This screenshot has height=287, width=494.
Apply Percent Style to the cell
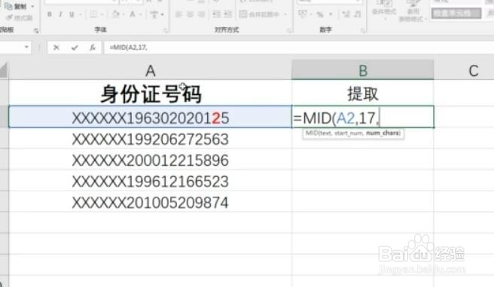coord(320,14)
